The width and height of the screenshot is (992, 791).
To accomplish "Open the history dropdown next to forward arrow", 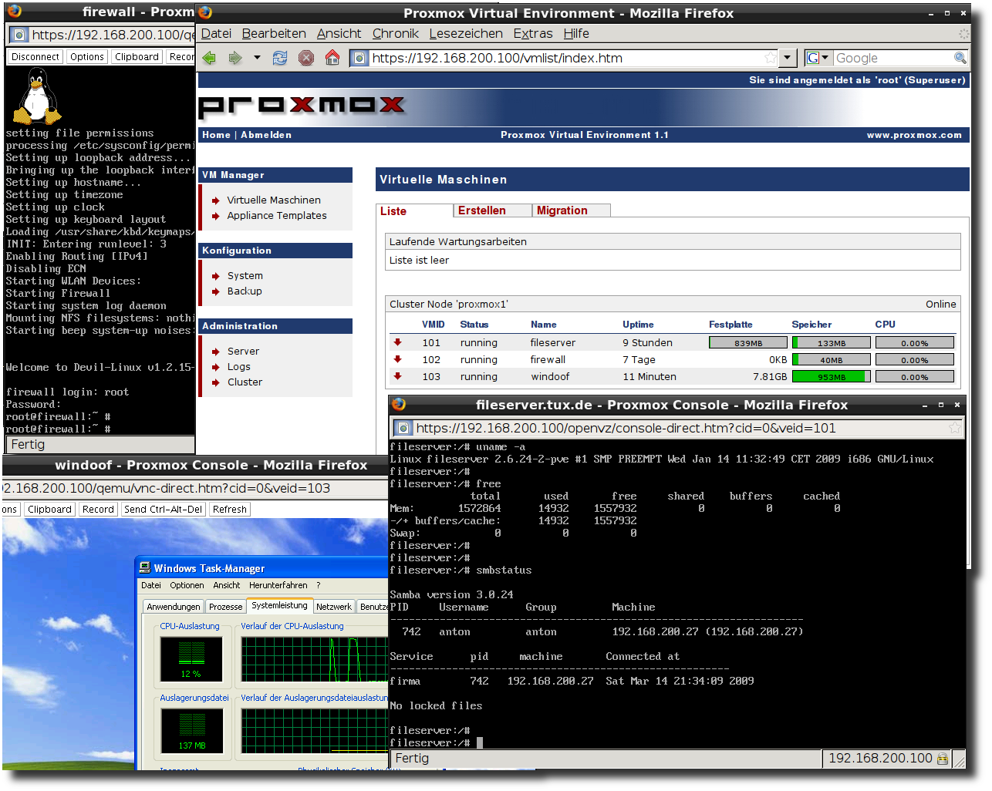I will pyautogui.click(x=257, y=58).
